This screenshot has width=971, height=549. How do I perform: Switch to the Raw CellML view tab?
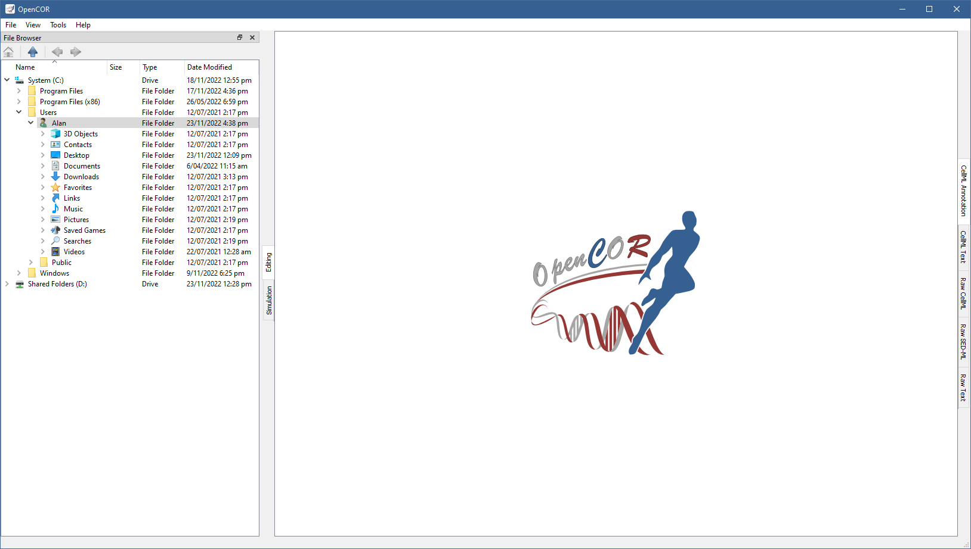click(x=963, y=293)
